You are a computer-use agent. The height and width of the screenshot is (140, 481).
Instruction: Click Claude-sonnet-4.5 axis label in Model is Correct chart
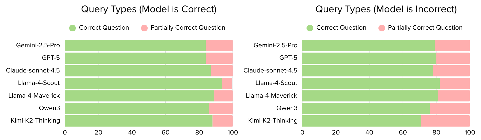[33, 70]
